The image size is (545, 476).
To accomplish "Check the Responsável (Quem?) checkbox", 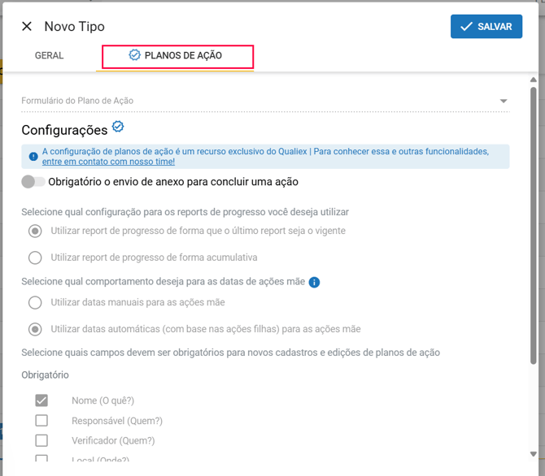I will coord(41,421).
